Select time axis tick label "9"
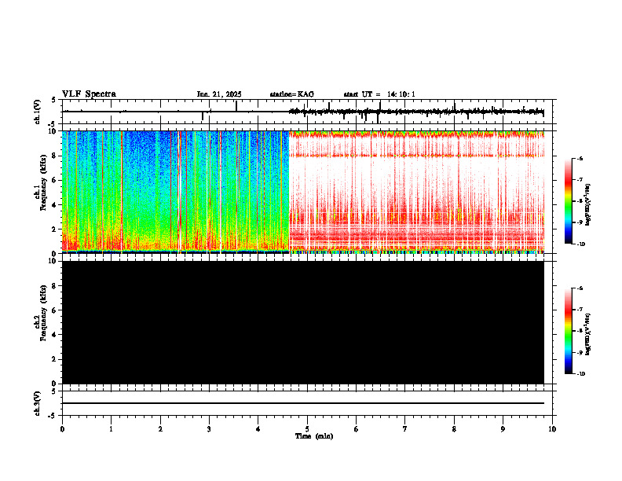622x481 pixels. point(503,429)
